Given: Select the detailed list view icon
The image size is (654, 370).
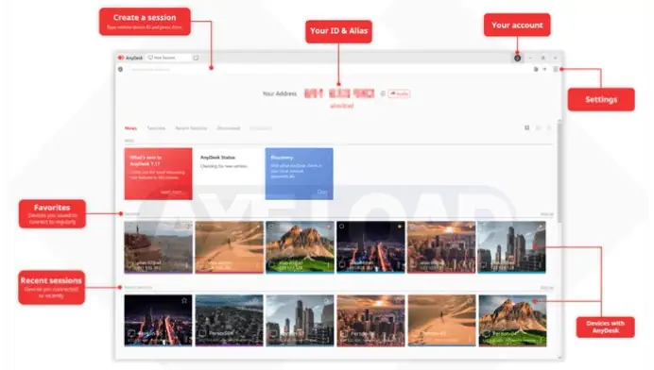Looking at the screenshot, I should 549,128.
